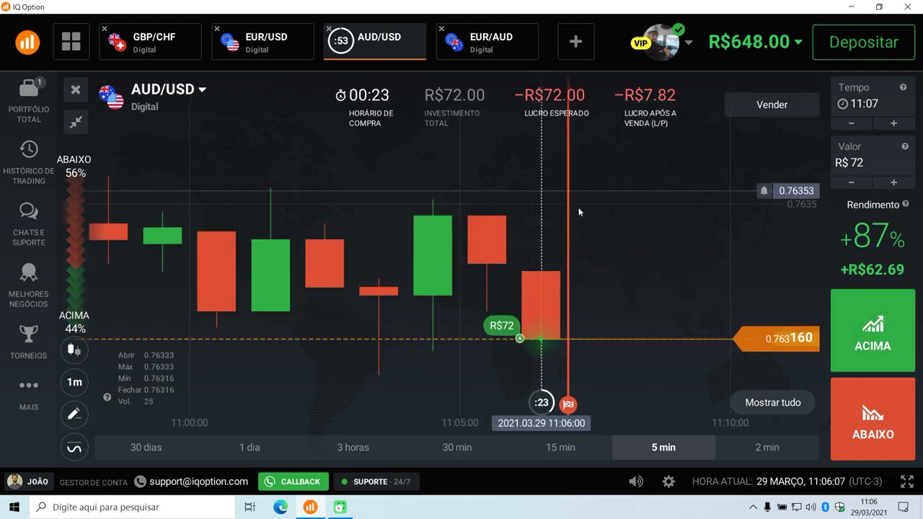The image size is (923, 519).
Task: Add a new asset tab with plus
Action: click(575, 42)
